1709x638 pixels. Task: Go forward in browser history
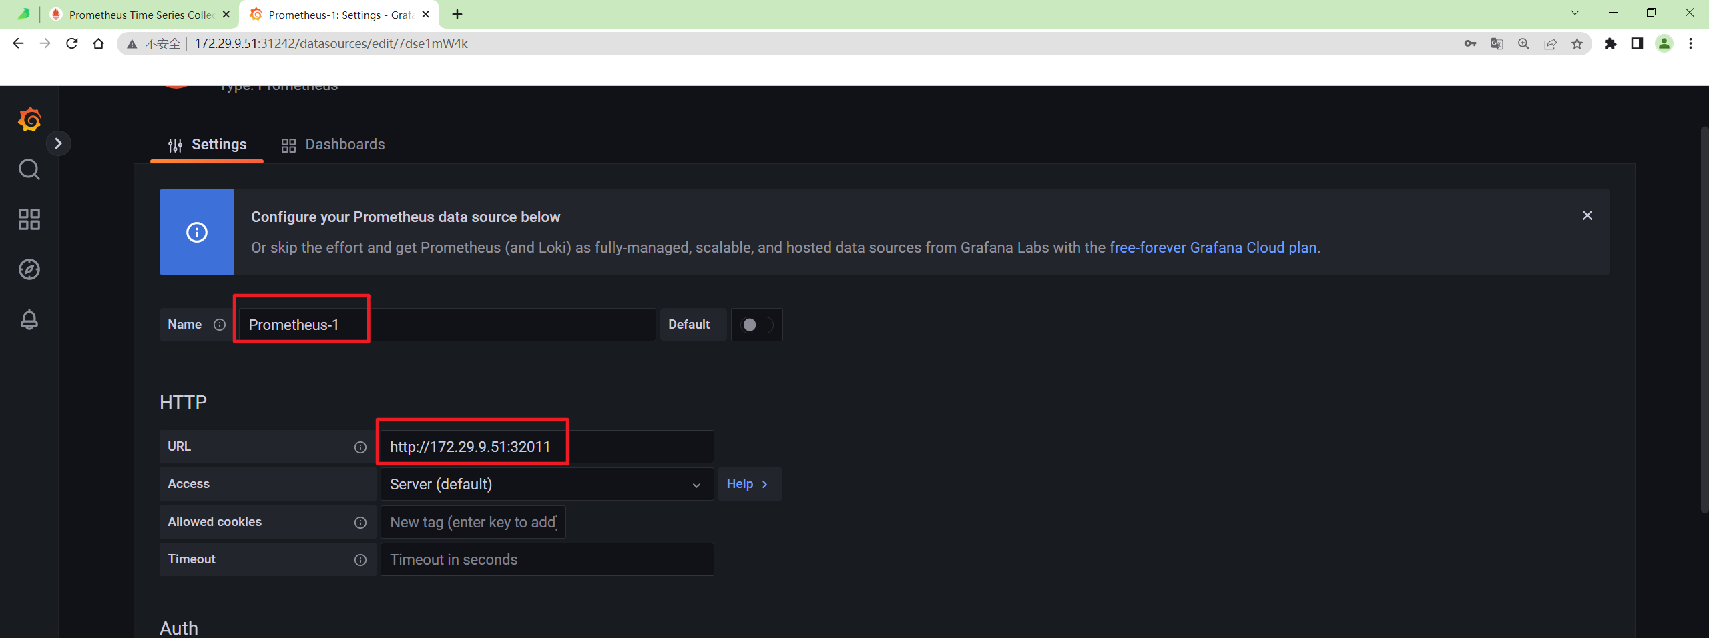tap(45, 43)
